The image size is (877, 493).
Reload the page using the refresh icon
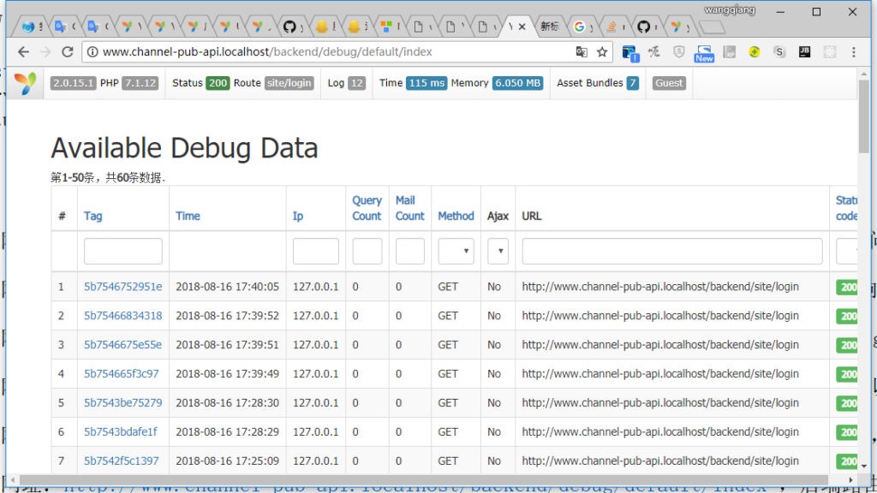pos(69,51)
